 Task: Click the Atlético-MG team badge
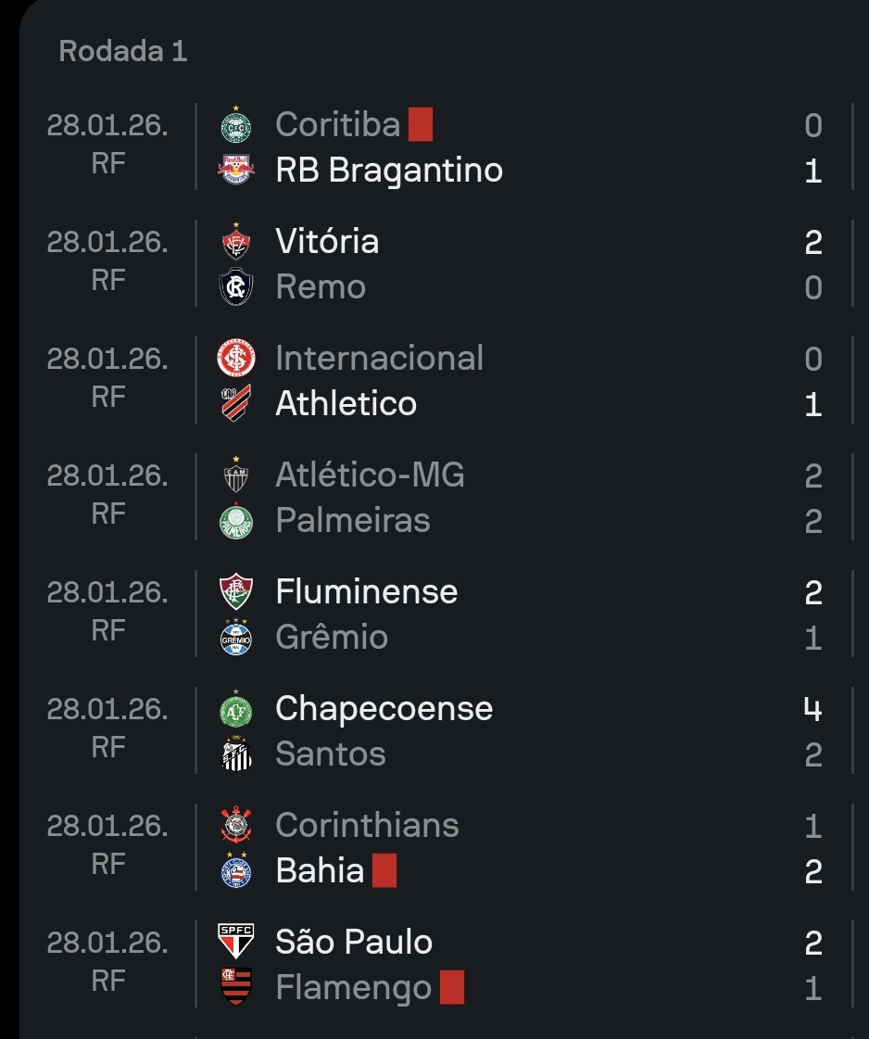pyautogui.click(x=236, y=475)
